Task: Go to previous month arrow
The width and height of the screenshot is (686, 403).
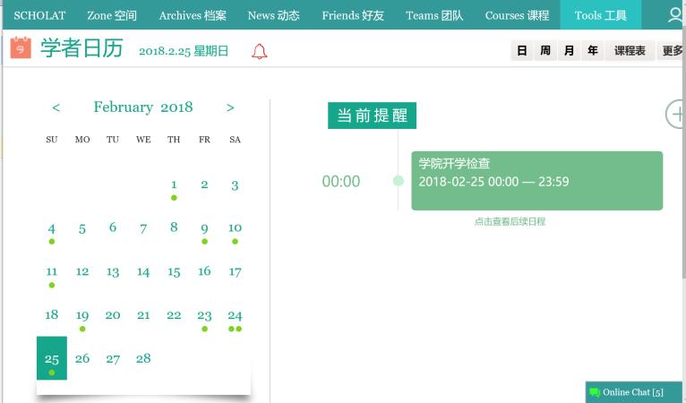Action: coord(56,107)
